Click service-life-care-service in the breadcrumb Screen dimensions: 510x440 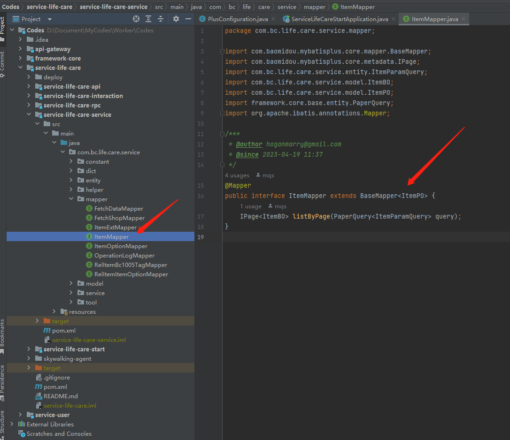point(114,7)
